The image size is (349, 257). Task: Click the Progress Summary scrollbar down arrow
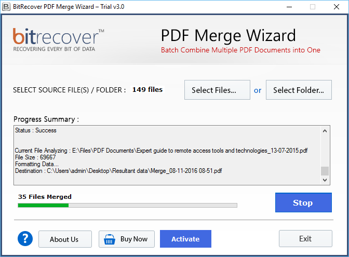pos(325,180)
